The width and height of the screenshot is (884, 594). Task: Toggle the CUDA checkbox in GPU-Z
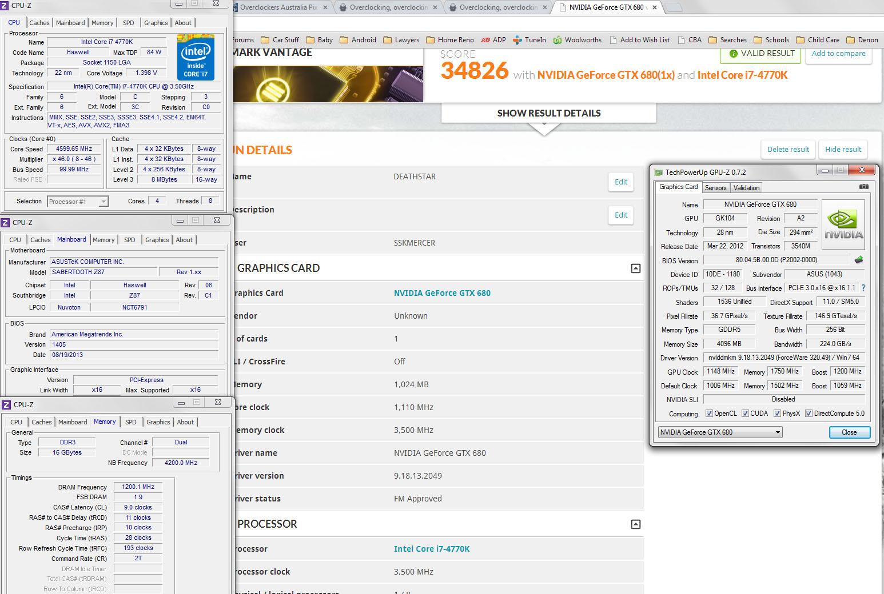745,414
